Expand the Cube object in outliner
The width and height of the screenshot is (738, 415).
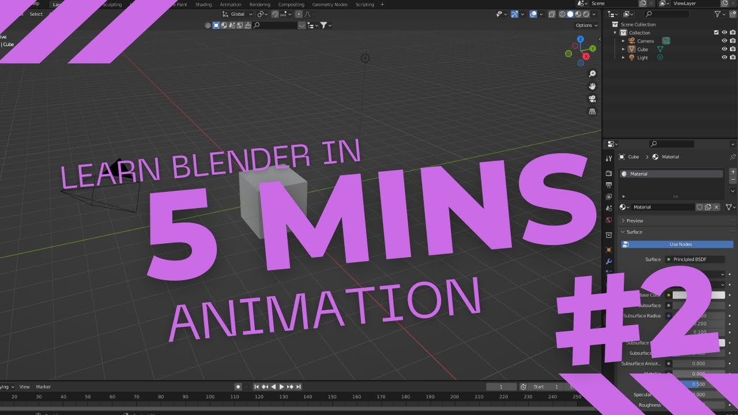(623, 49)
